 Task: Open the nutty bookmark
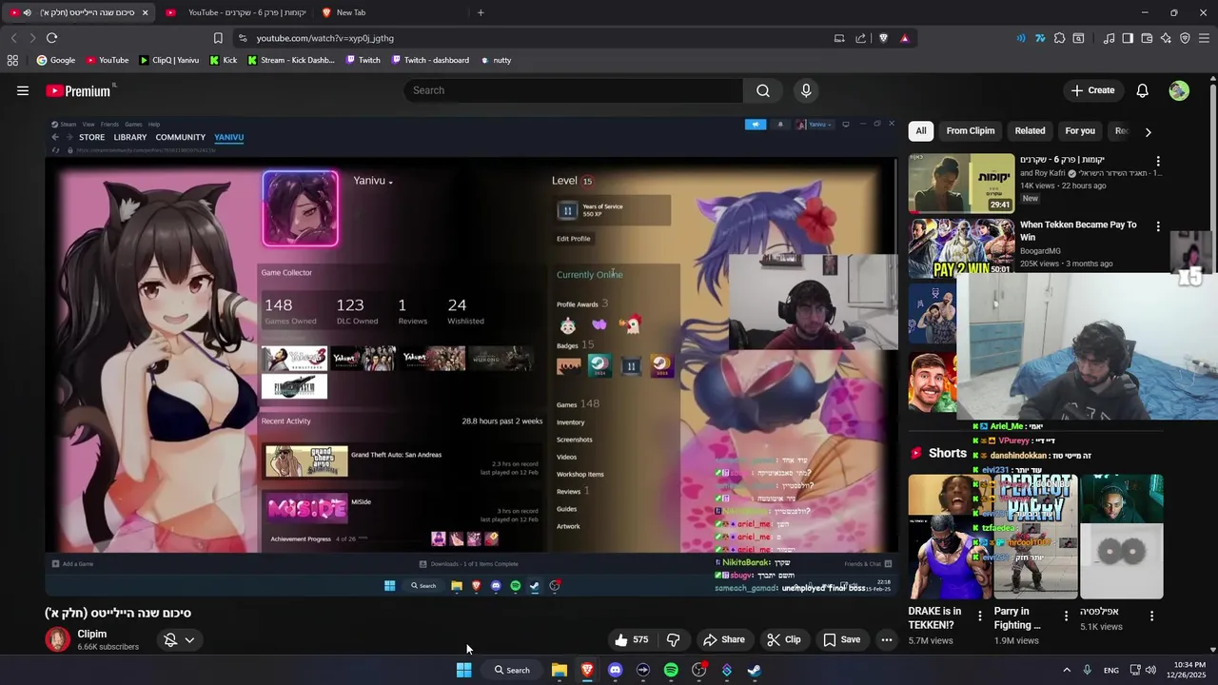click(x=496, y=60)
